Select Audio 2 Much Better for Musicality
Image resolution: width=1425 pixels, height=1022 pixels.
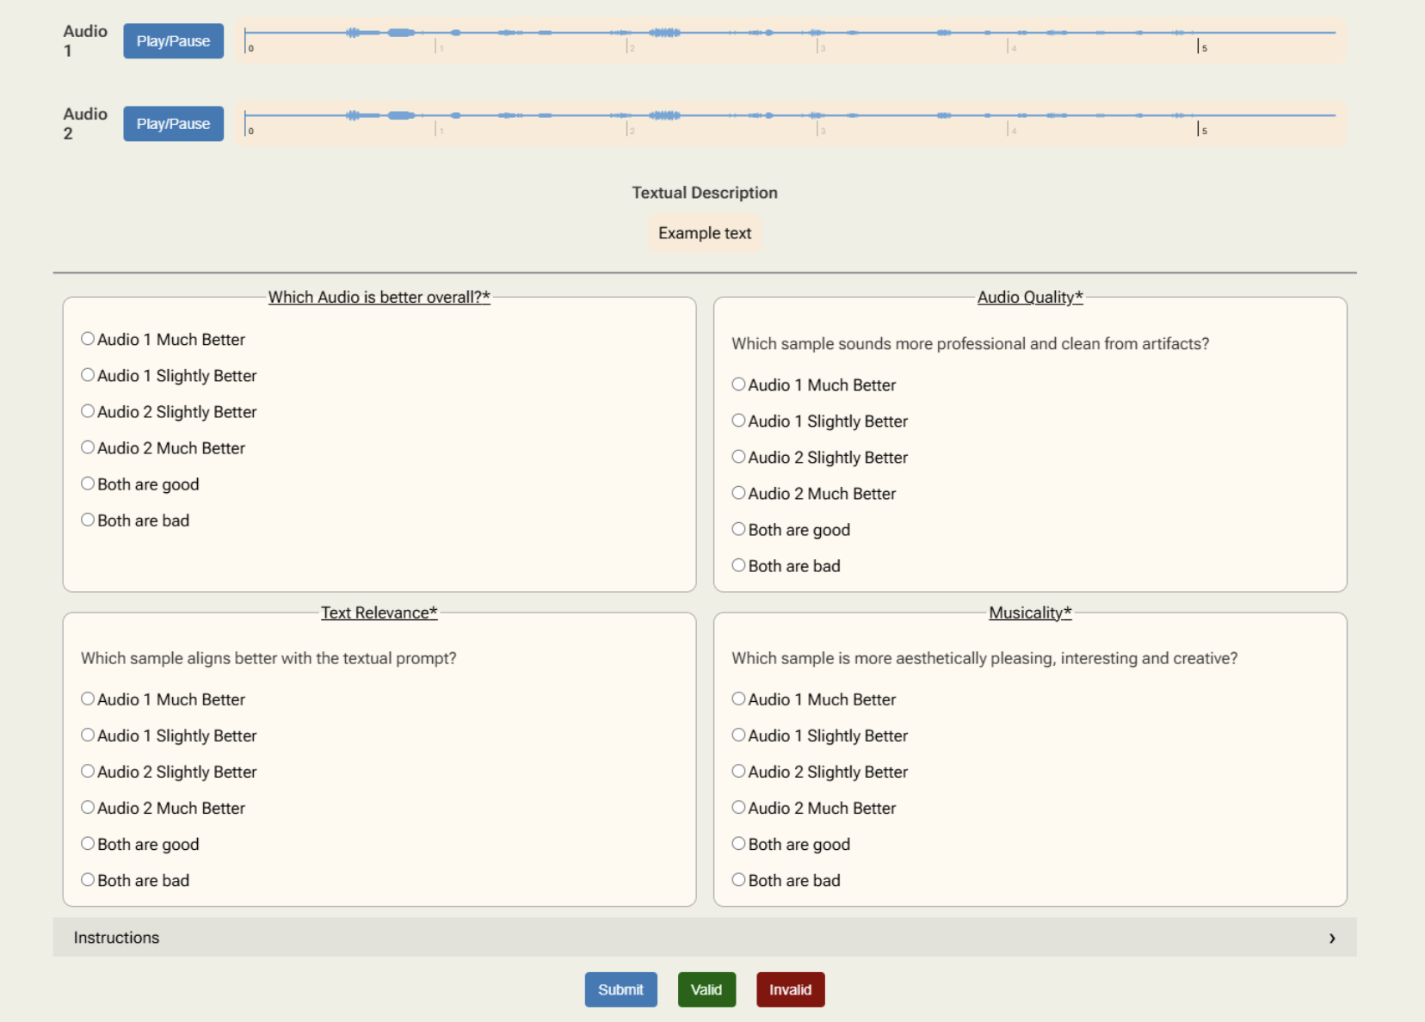pos(738,807)
